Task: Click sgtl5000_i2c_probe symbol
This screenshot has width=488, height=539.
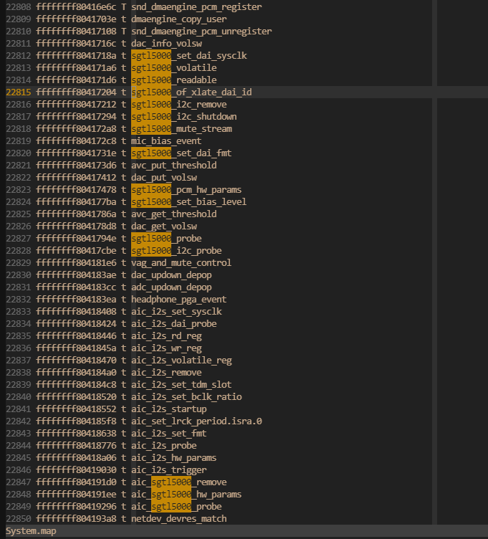Action: pyautogui.click(x=176, y=251)
